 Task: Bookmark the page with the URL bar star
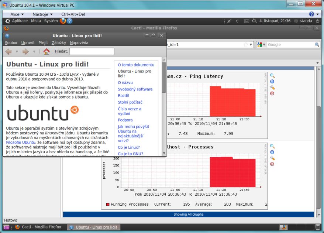pyautogui.click(x=246, y=45)
